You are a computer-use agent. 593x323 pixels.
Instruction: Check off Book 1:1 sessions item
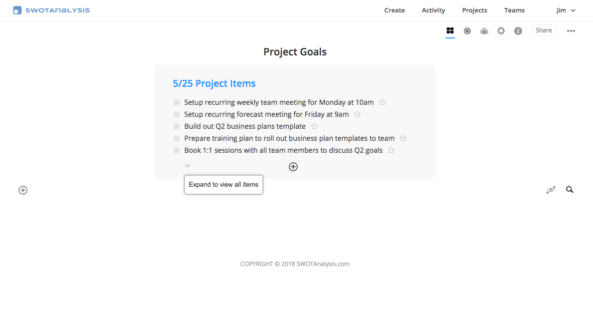[177, 150]
